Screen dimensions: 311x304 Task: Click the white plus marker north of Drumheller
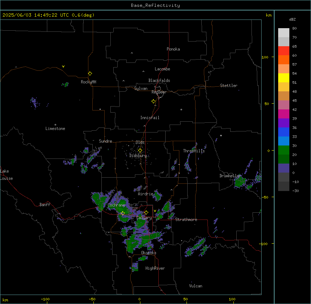click(221, 135)
